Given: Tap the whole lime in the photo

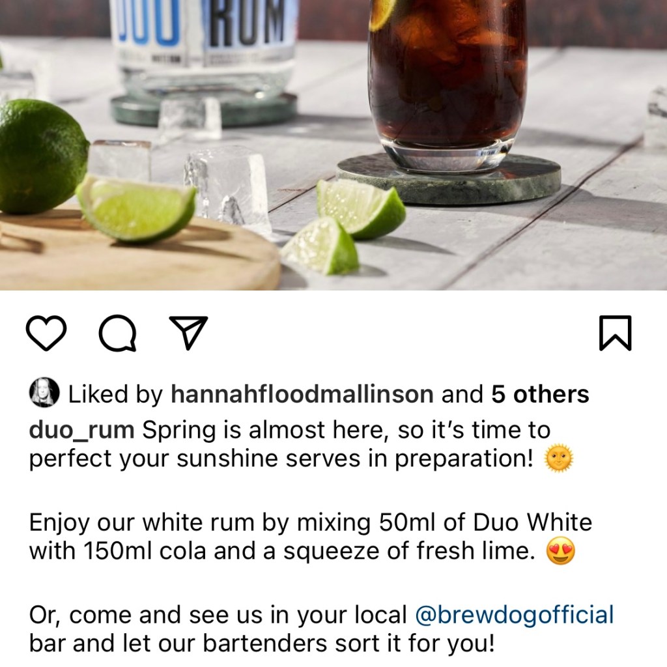Looking at the screenshot, I should [42, 156].
